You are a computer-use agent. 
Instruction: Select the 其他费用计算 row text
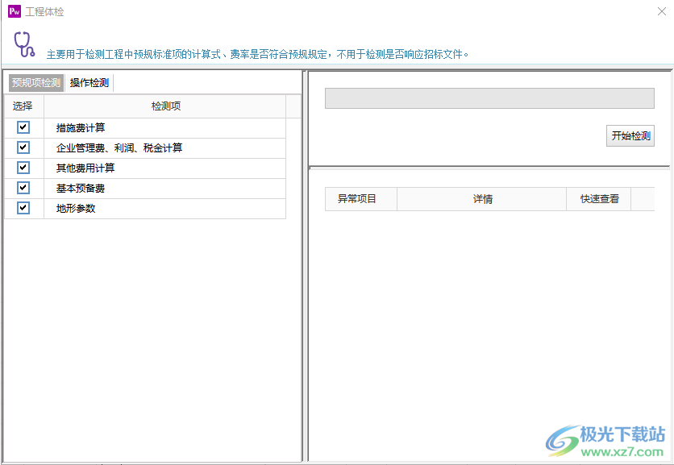85,168
